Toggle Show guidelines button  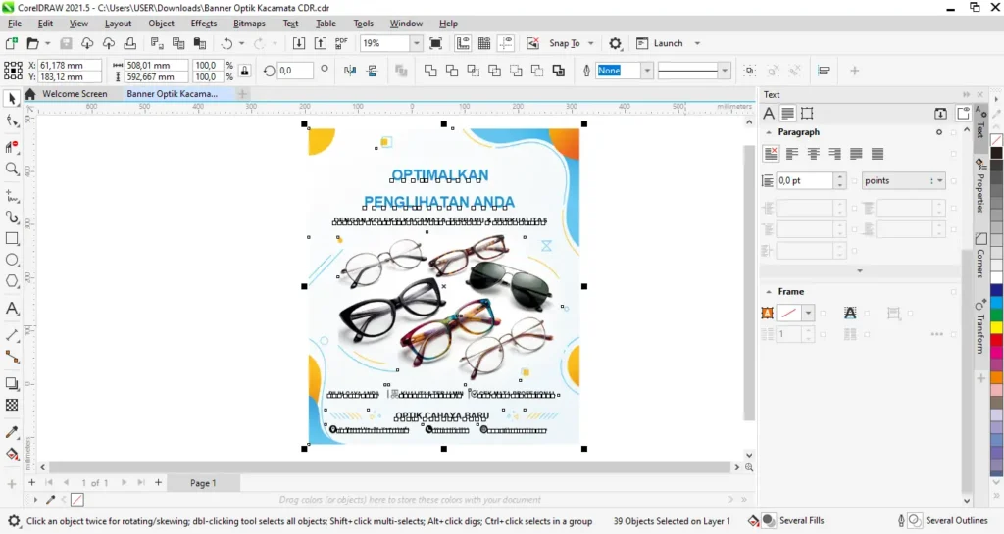[x=506, y=43]
